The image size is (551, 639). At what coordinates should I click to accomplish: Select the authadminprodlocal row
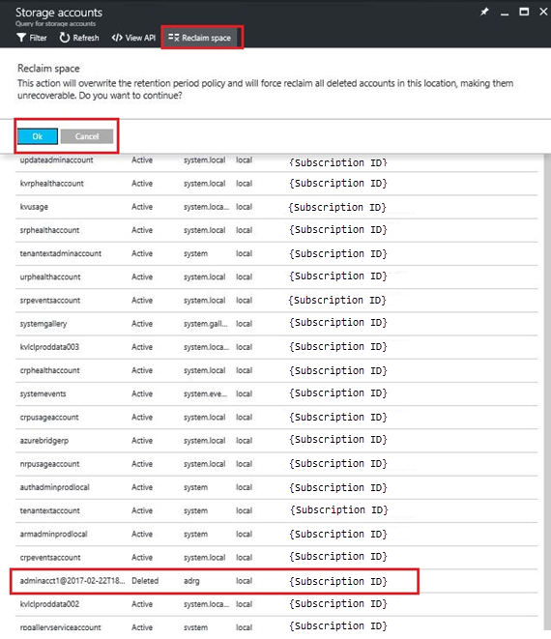[x=276, y=487]
